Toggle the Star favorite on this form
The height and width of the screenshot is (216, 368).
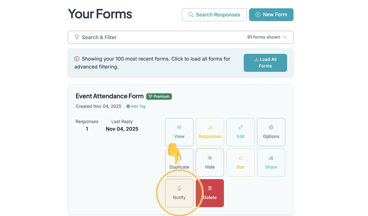pos(240,162)
